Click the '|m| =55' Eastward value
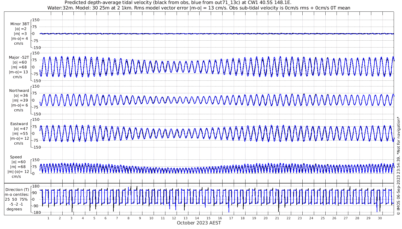The height and width of the screenshot is (229, 402). [x=21, y=134]
